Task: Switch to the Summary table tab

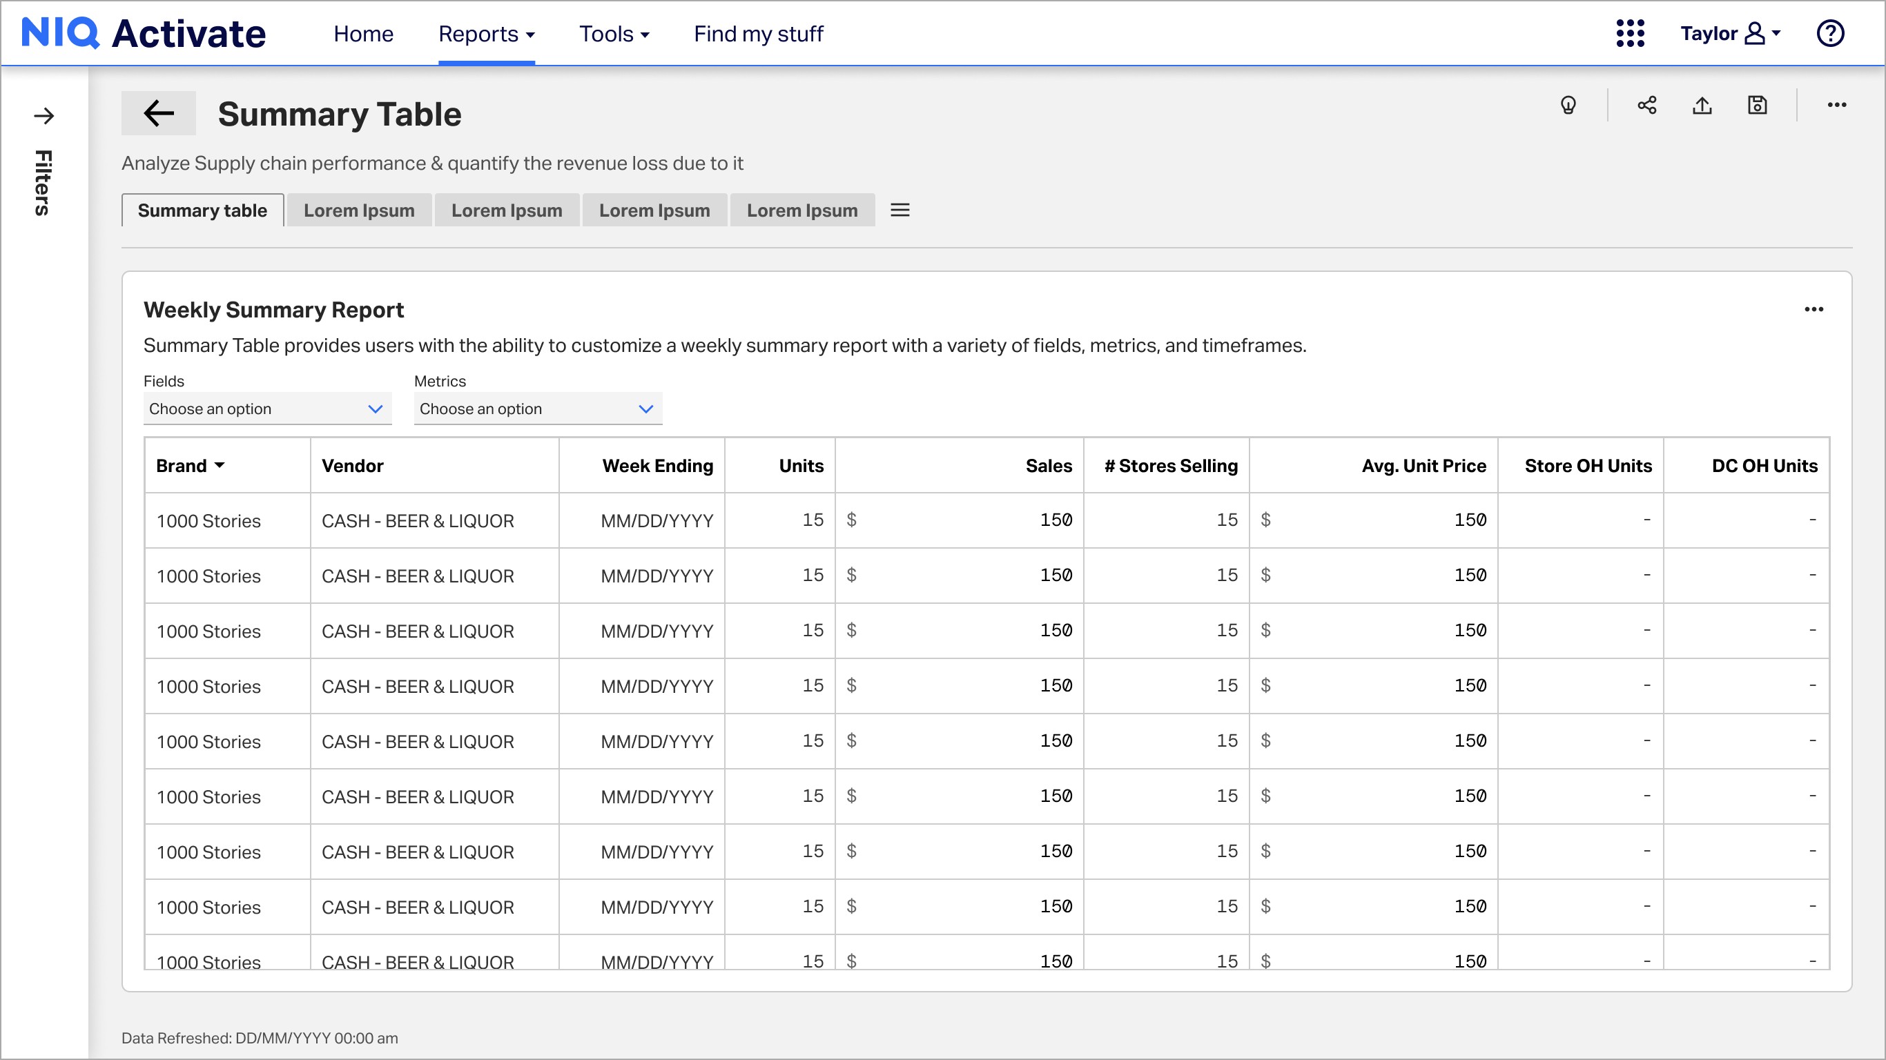Action: point(202,210)
